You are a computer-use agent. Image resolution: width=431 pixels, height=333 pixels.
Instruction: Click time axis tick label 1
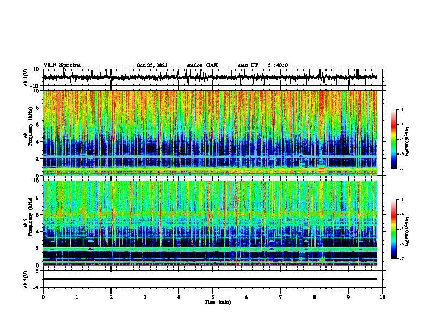pyautogui.click(x=77, y=297)
